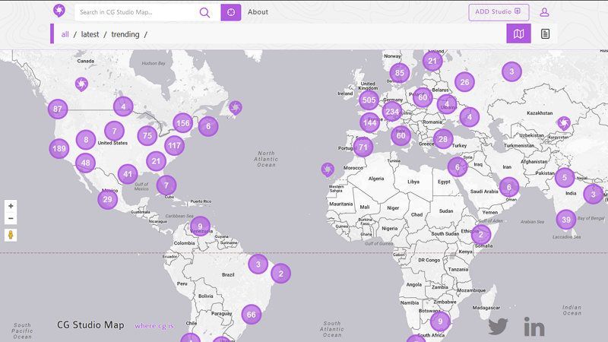Open the user account profile icon
This screenshot has width=608, height=342.
[544, 12]
